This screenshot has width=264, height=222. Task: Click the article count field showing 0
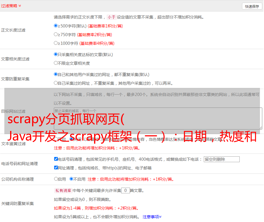(x=126, y=190)
